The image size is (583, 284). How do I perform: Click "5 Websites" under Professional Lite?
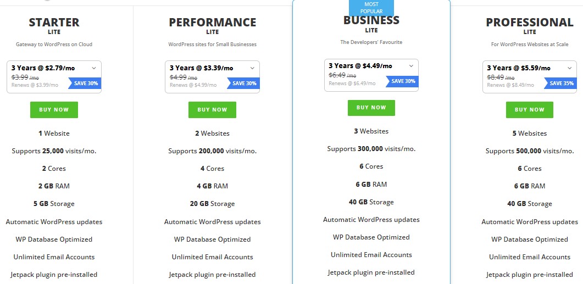pos(529,133)
